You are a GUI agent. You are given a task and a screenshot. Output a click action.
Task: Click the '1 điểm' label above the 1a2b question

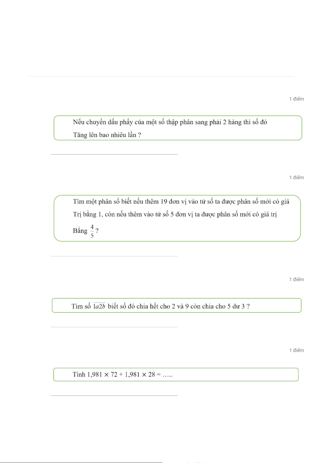click(297, 279)
